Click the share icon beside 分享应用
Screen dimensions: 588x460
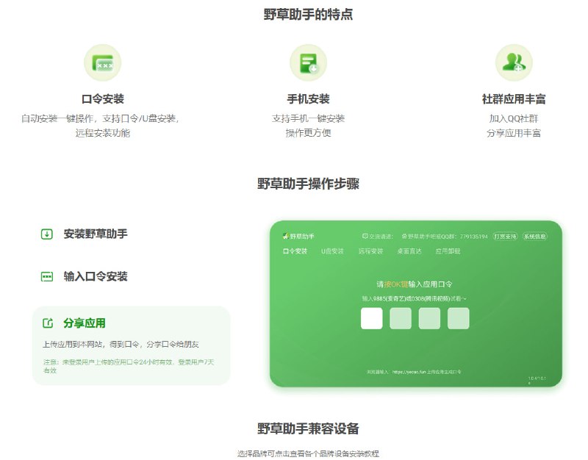pos(46,322)
